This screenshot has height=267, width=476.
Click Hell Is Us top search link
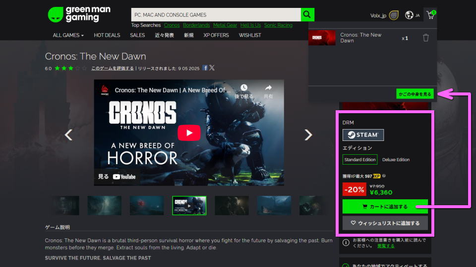[250, 25]
